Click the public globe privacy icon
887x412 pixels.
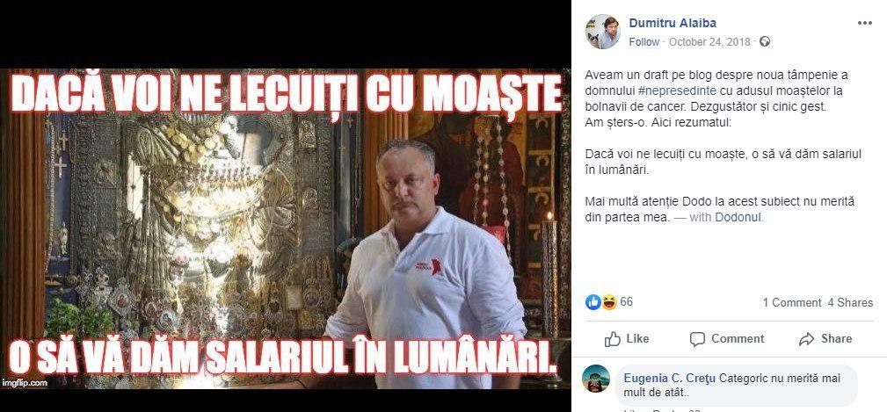click(x=765, y=42)
